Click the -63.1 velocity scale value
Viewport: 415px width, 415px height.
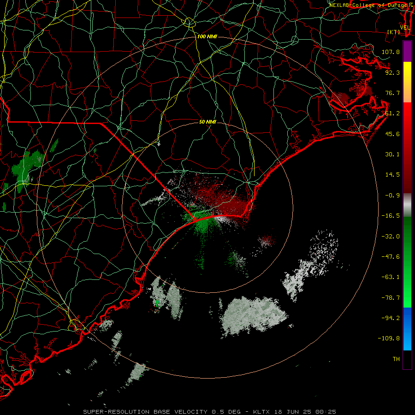click(391, 277)
